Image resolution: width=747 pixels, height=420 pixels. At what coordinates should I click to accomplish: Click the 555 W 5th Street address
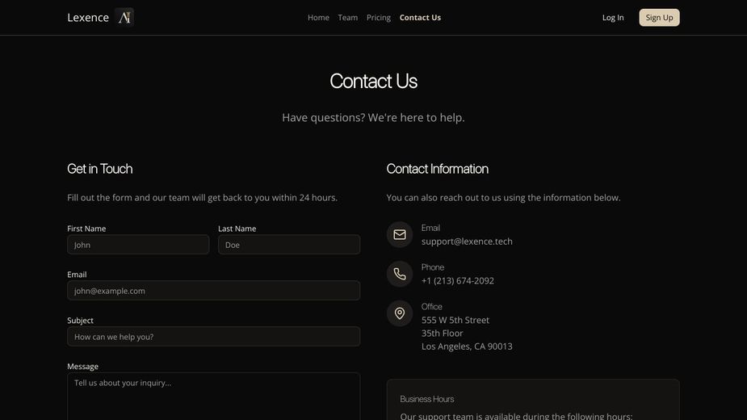[455, 320]
